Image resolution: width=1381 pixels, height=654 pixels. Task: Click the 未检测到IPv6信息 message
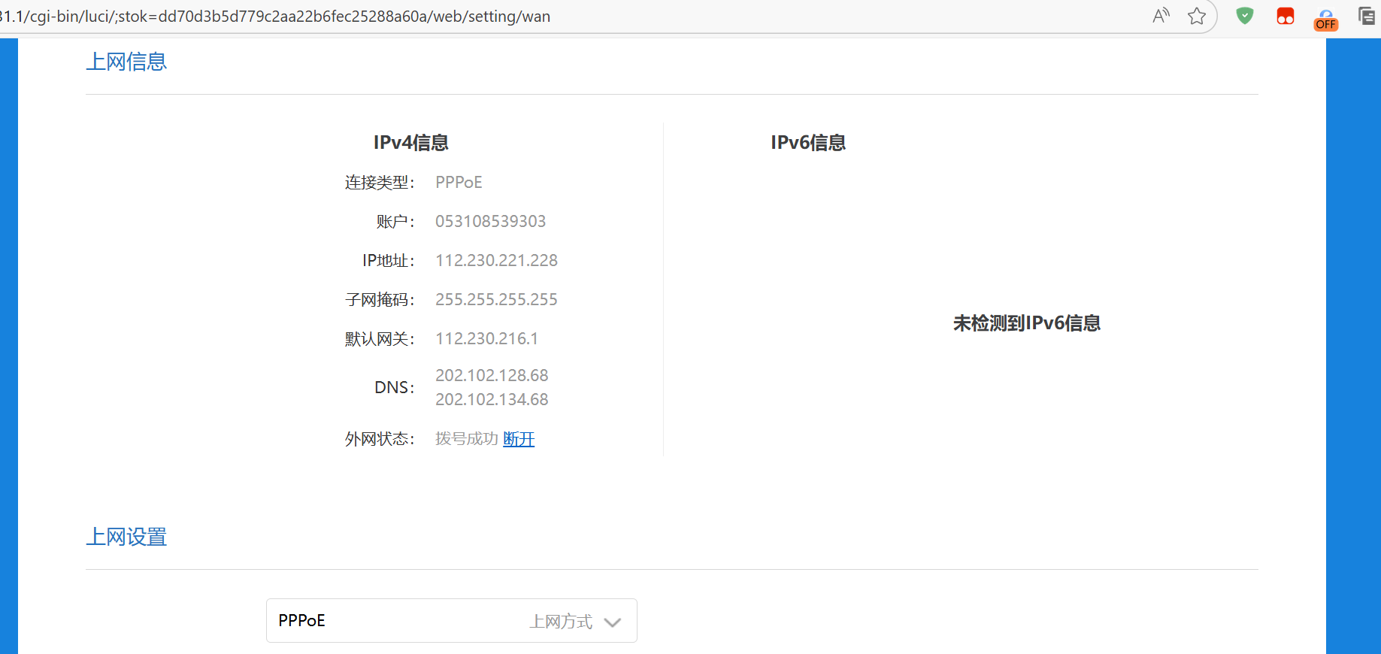coord(1027,323)
